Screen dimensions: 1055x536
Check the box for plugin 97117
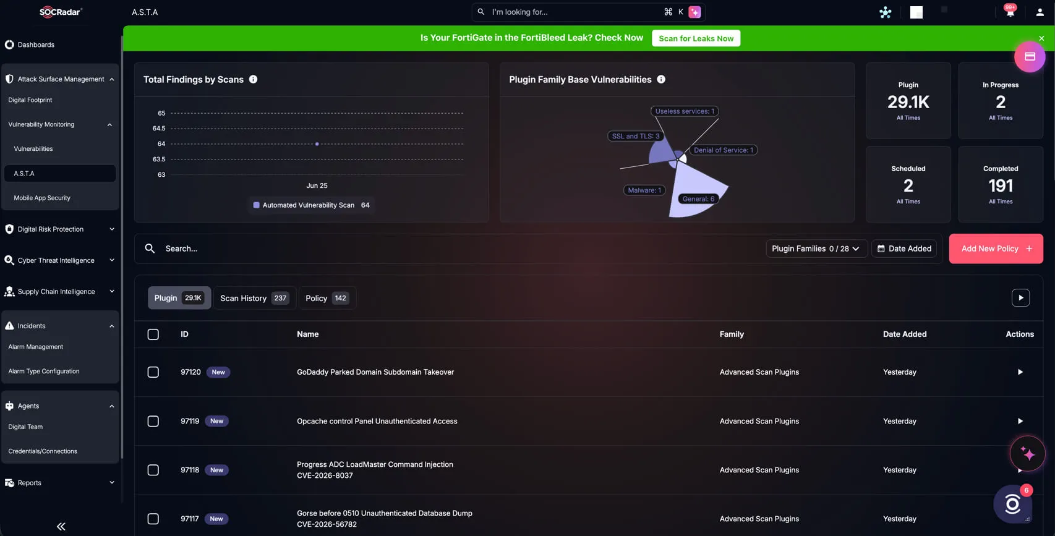(153, 519)
